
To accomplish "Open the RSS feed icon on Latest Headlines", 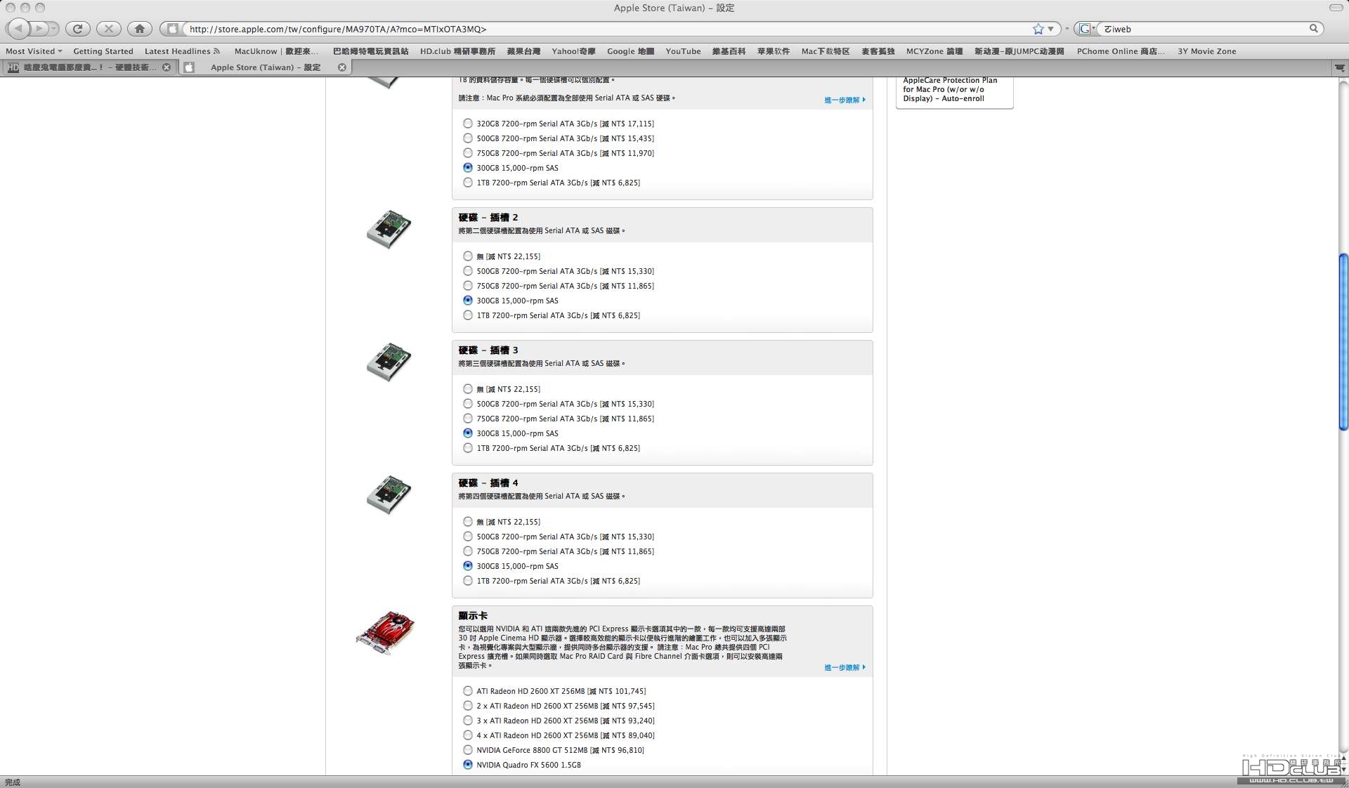I will (x=216, y=51).
